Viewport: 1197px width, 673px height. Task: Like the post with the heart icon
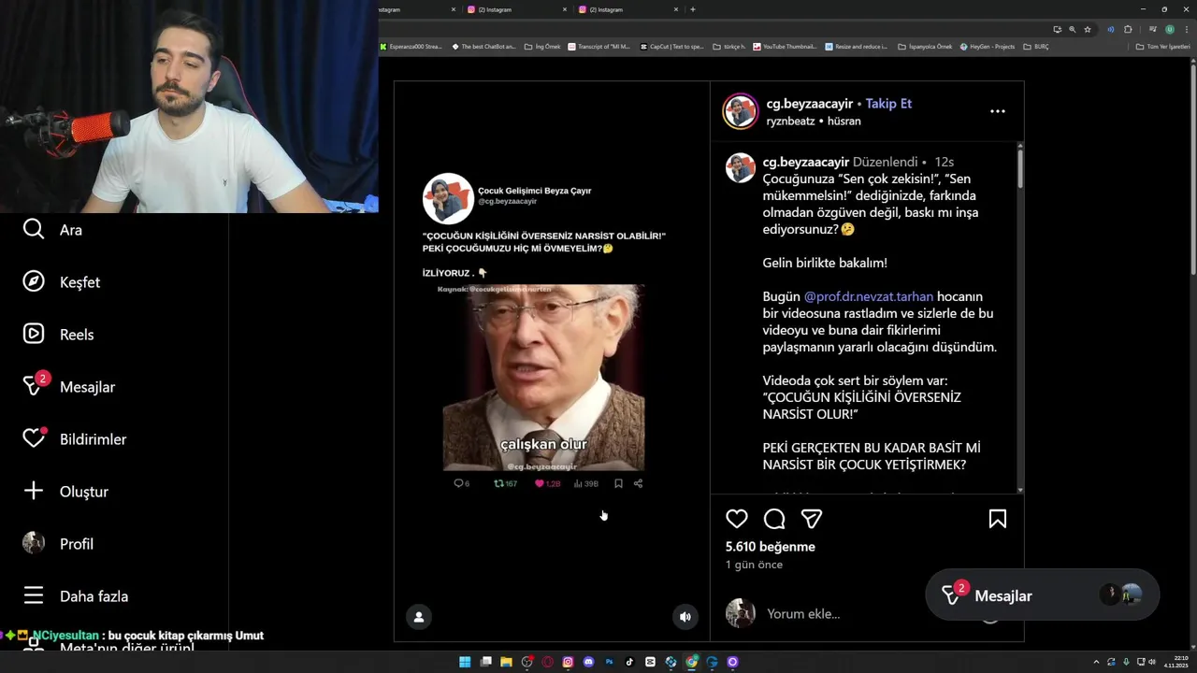pyautogui.click(x=737, y=519)
